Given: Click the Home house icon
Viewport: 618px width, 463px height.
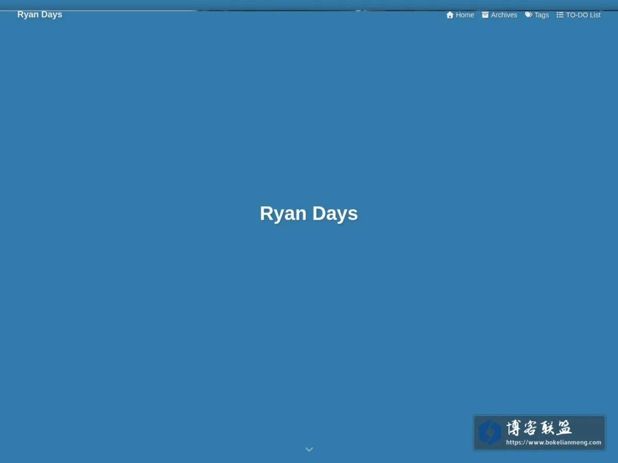Looking at the screenshot, I should [x=450, y=15].
